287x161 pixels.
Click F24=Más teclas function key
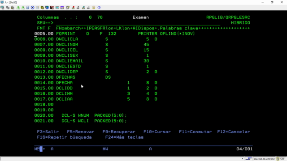(x=125, y=137)
